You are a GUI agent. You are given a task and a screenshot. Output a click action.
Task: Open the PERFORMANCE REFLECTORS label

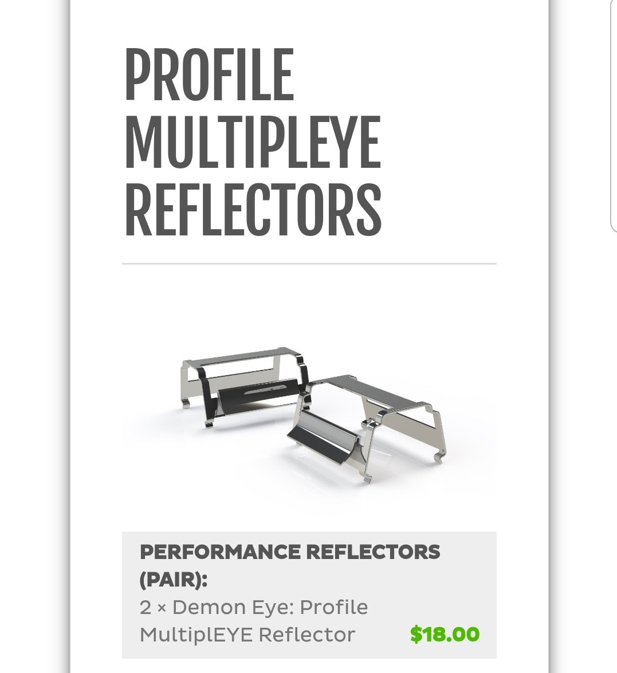pyautogui.click(x=290, y=552)
